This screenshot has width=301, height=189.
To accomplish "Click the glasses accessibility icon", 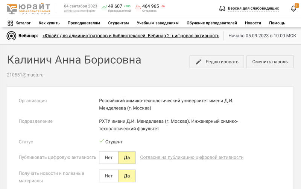I will (x=222, y=9).
